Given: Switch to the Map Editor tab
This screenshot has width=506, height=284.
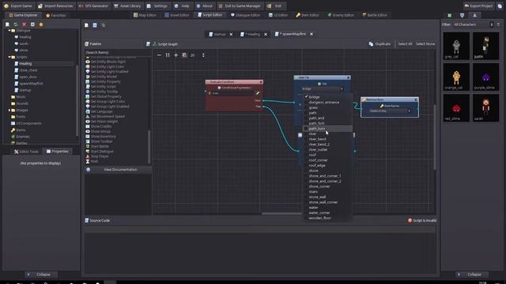Looking at the screenshot, I should click(145, 15).
